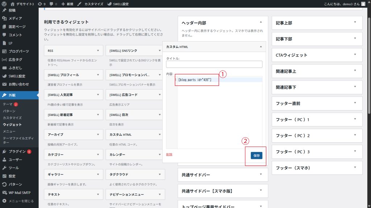Open プラグイン menu in the sidebar
Viewport: 371px width, 208px height.
click(x=17, y=151)
